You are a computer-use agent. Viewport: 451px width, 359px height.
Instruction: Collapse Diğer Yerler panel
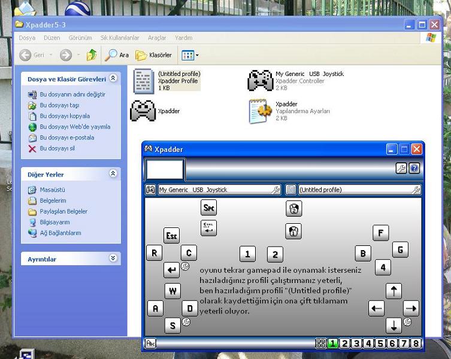click(x=113, y=174)
